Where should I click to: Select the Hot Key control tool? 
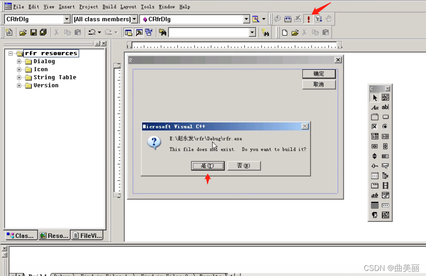tap(385, 166)
